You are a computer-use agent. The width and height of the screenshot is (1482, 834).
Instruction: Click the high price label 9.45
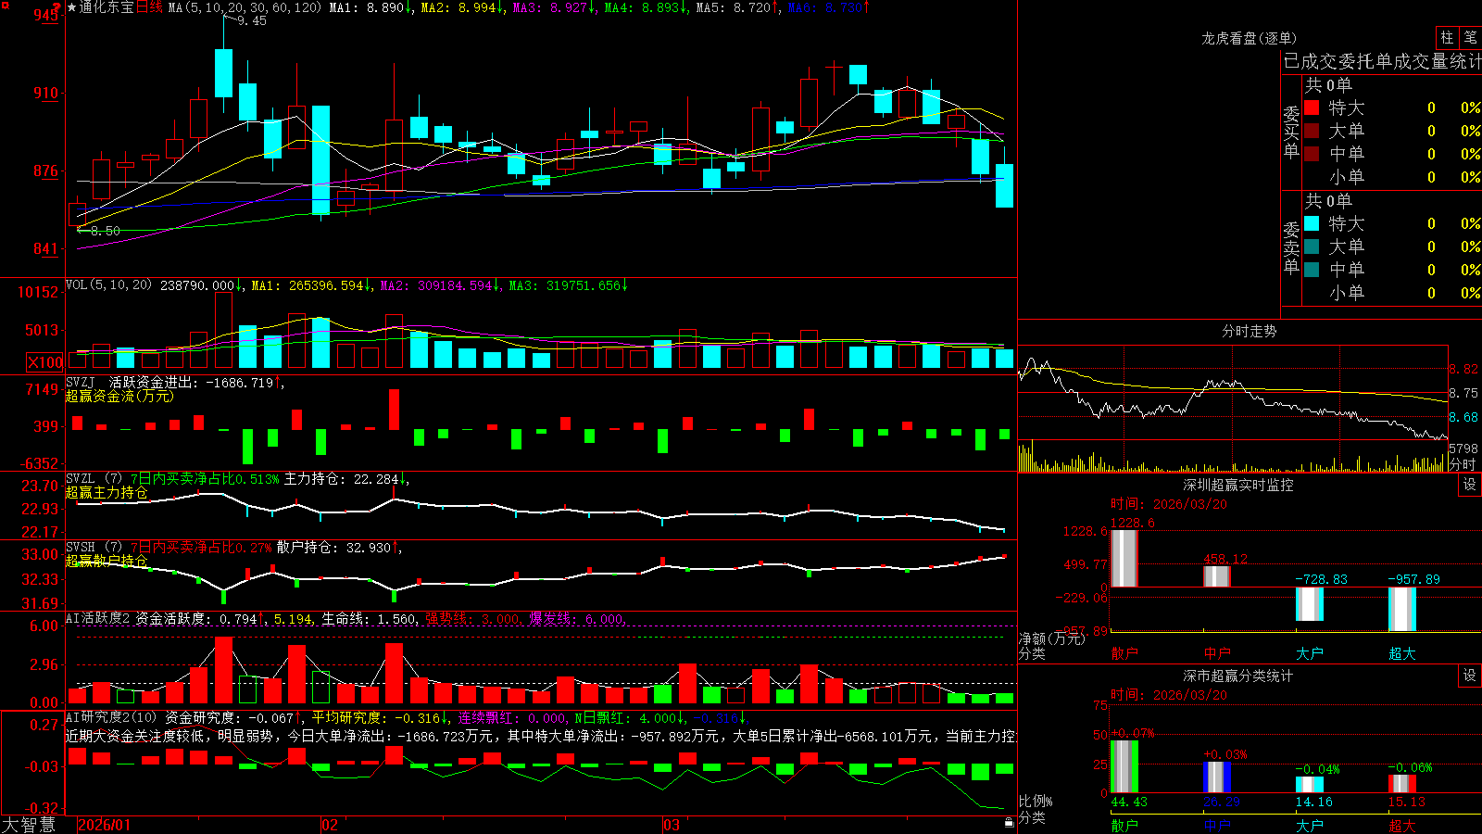click(251, 20)
